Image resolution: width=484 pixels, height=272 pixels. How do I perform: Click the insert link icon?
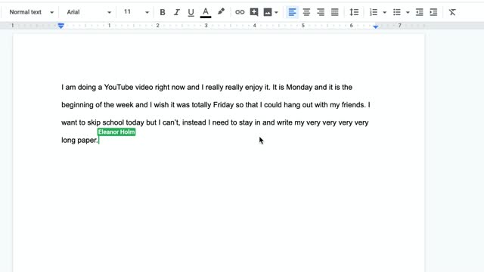click(x=240, y=12)
